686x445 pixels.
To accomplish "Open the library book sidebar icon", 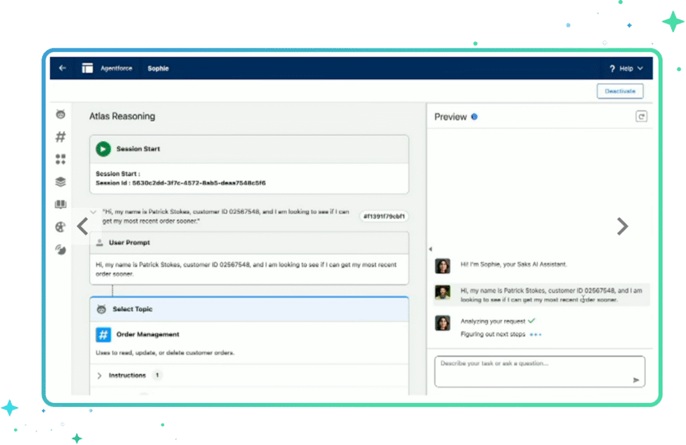I will 61,204.
